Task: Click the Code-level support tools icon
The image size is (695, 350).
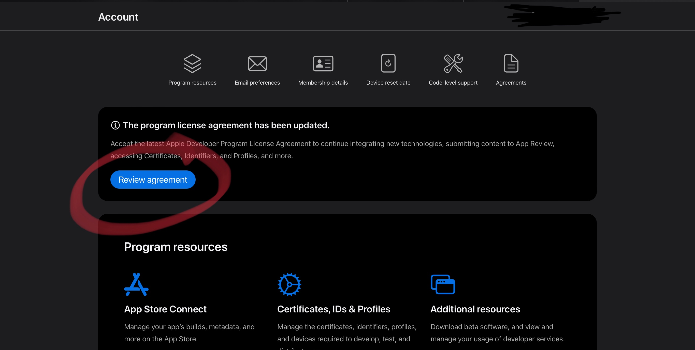Action: click(x=453, y=63)
